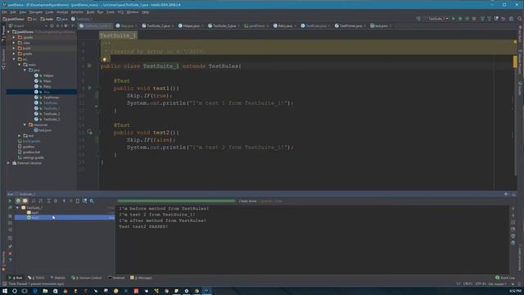The height and width of the screenshot is (295, 524).
Task: Open TestSuite_2 class in the Project tree
Action: [52, 114]
